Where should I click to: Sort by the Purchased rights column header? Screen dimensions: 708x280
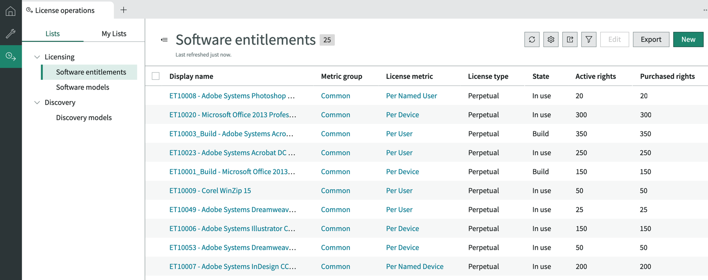pos(667,76)
